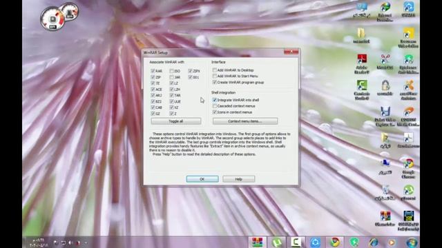
Task: Toggle the GZ checkbox
Action: point(153,114)
